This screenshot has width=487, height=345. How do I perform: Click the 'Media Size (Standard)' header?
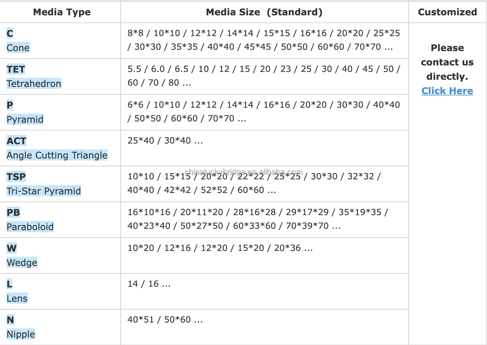[264, 12]
